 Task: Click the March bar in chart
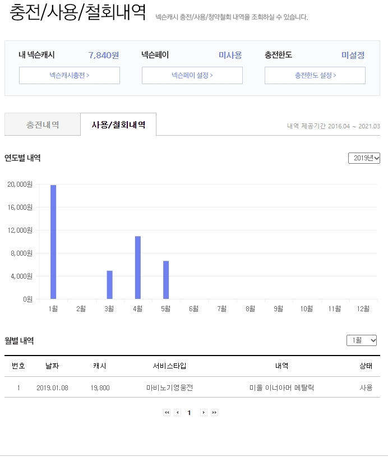point(110,285)
